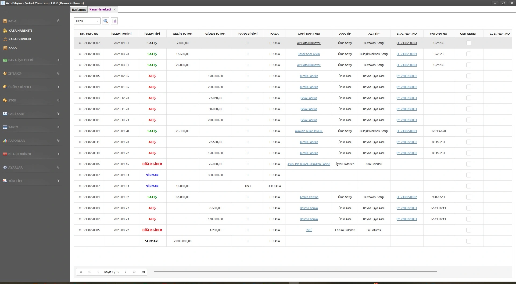Click the RAPORLAR chart icon

pyautogui.click(x=5, y=141)
